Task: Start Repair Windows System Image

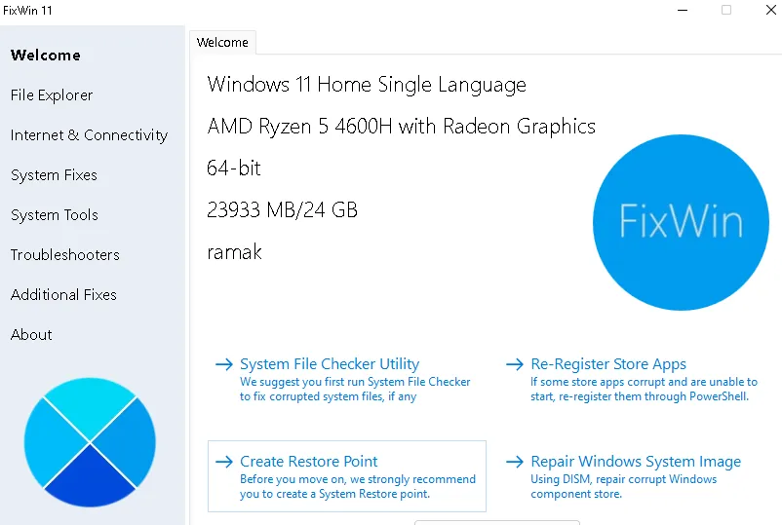Action: tap(636, 462)
